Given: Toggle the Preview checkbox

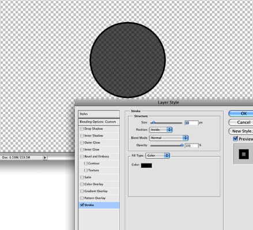Looking at the screenshot, I should pos(235,139).
